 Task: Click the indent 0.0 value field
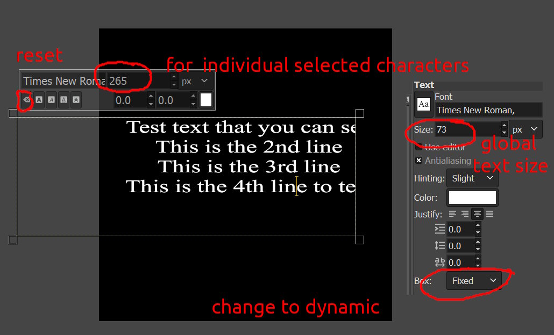460,229
